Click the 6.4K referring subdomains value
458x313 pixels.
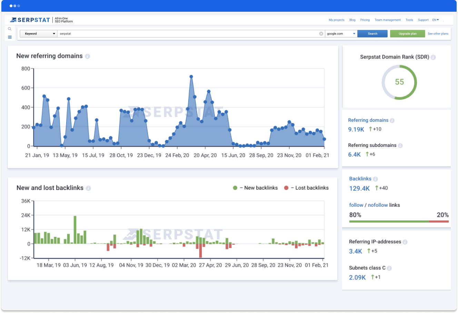pos(354,155)
